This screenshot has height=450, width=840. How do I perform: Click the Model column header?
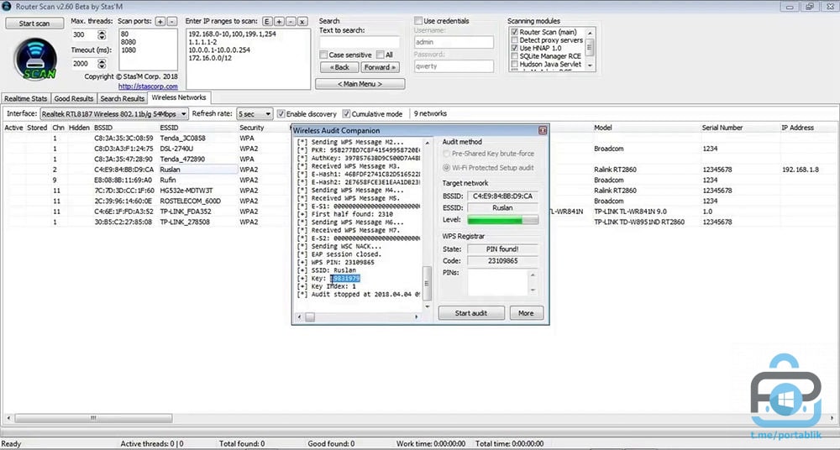(602, 128)
